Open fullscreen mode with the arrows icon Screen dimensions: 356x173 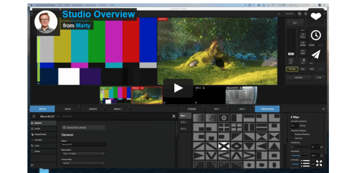[319, 163]
